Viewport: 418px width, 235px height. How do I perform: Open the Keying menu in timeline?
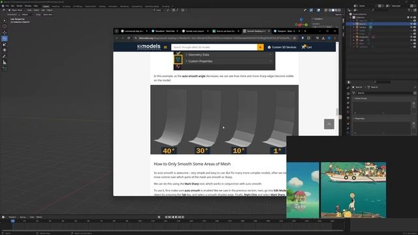pyautogui.click(x=23, y=217)
